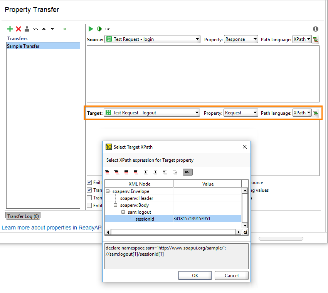This screenshot has width=328, height=293.
Task: Click fourth red-lined icon in XPath dialog toolbar
Action: [136, 172]
